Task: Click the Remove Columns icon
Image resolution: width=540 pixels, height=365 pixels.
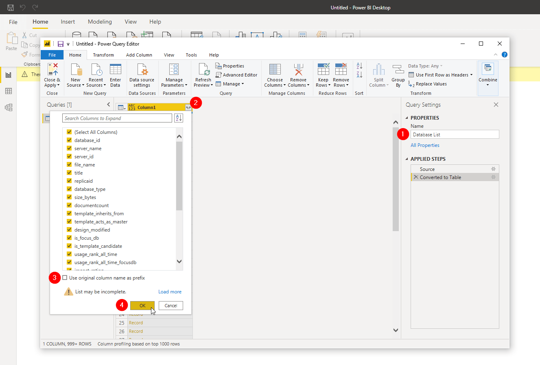Action: pyautogui.click(x=298, y=70)
